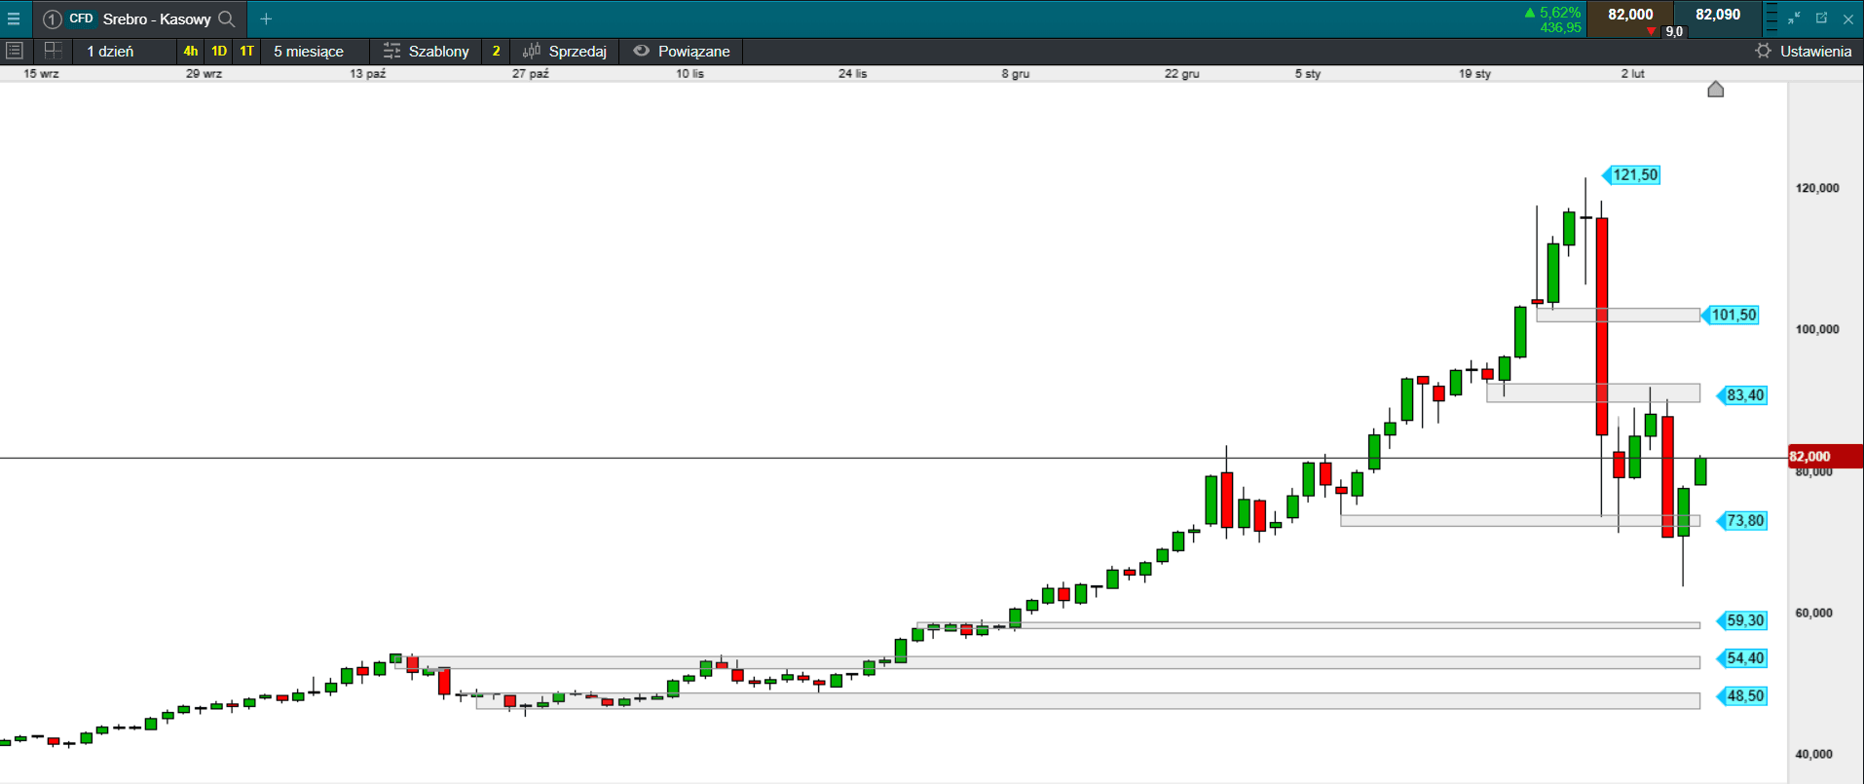Viewport: 1864px width, 784px height.
Task: Open the chart layout grid icon
Action: coord(54,51)
